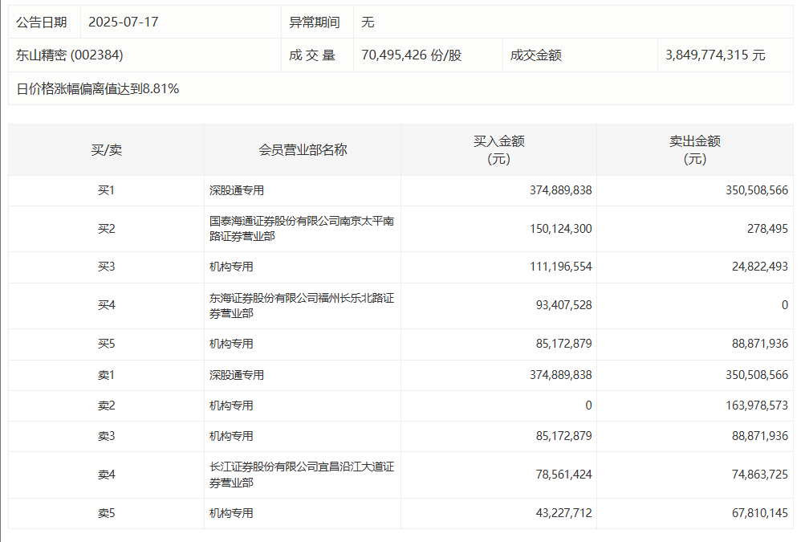The width and height of the screenshot is (805, 542).
Task: Select the 成交量 label
Action: click(311, 55)
